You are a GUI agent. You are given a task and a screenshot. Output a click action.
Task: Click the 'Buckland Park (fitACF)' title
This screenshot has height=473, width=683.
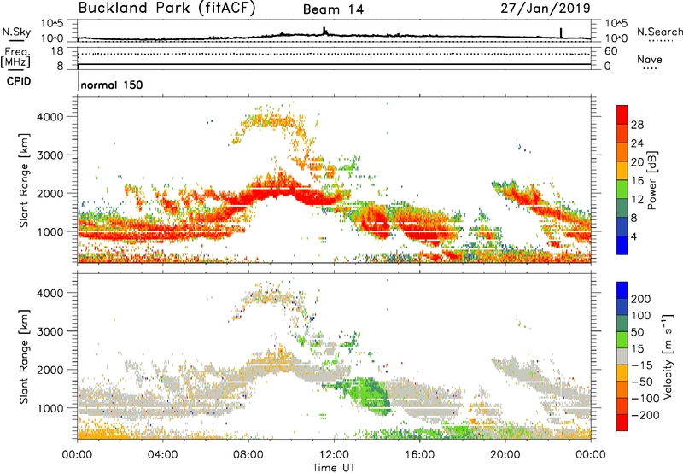166,9
